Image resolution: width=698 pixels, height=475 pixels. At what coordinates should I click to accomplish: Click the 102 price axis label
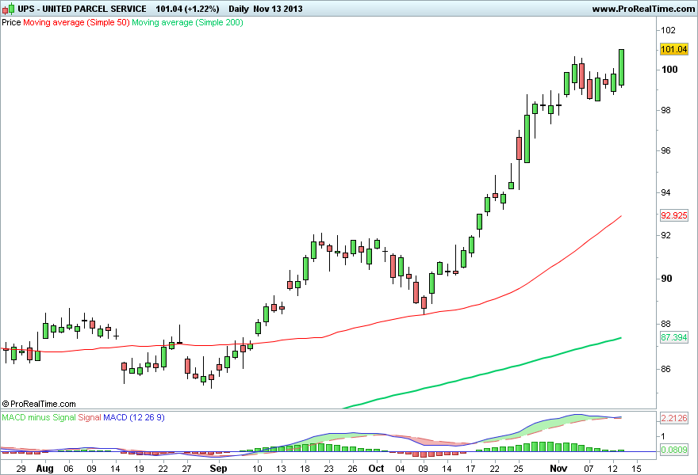coord(668,30)
